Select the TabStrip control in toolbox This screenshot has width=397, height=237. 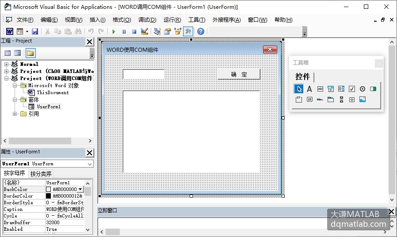(320, 99)
